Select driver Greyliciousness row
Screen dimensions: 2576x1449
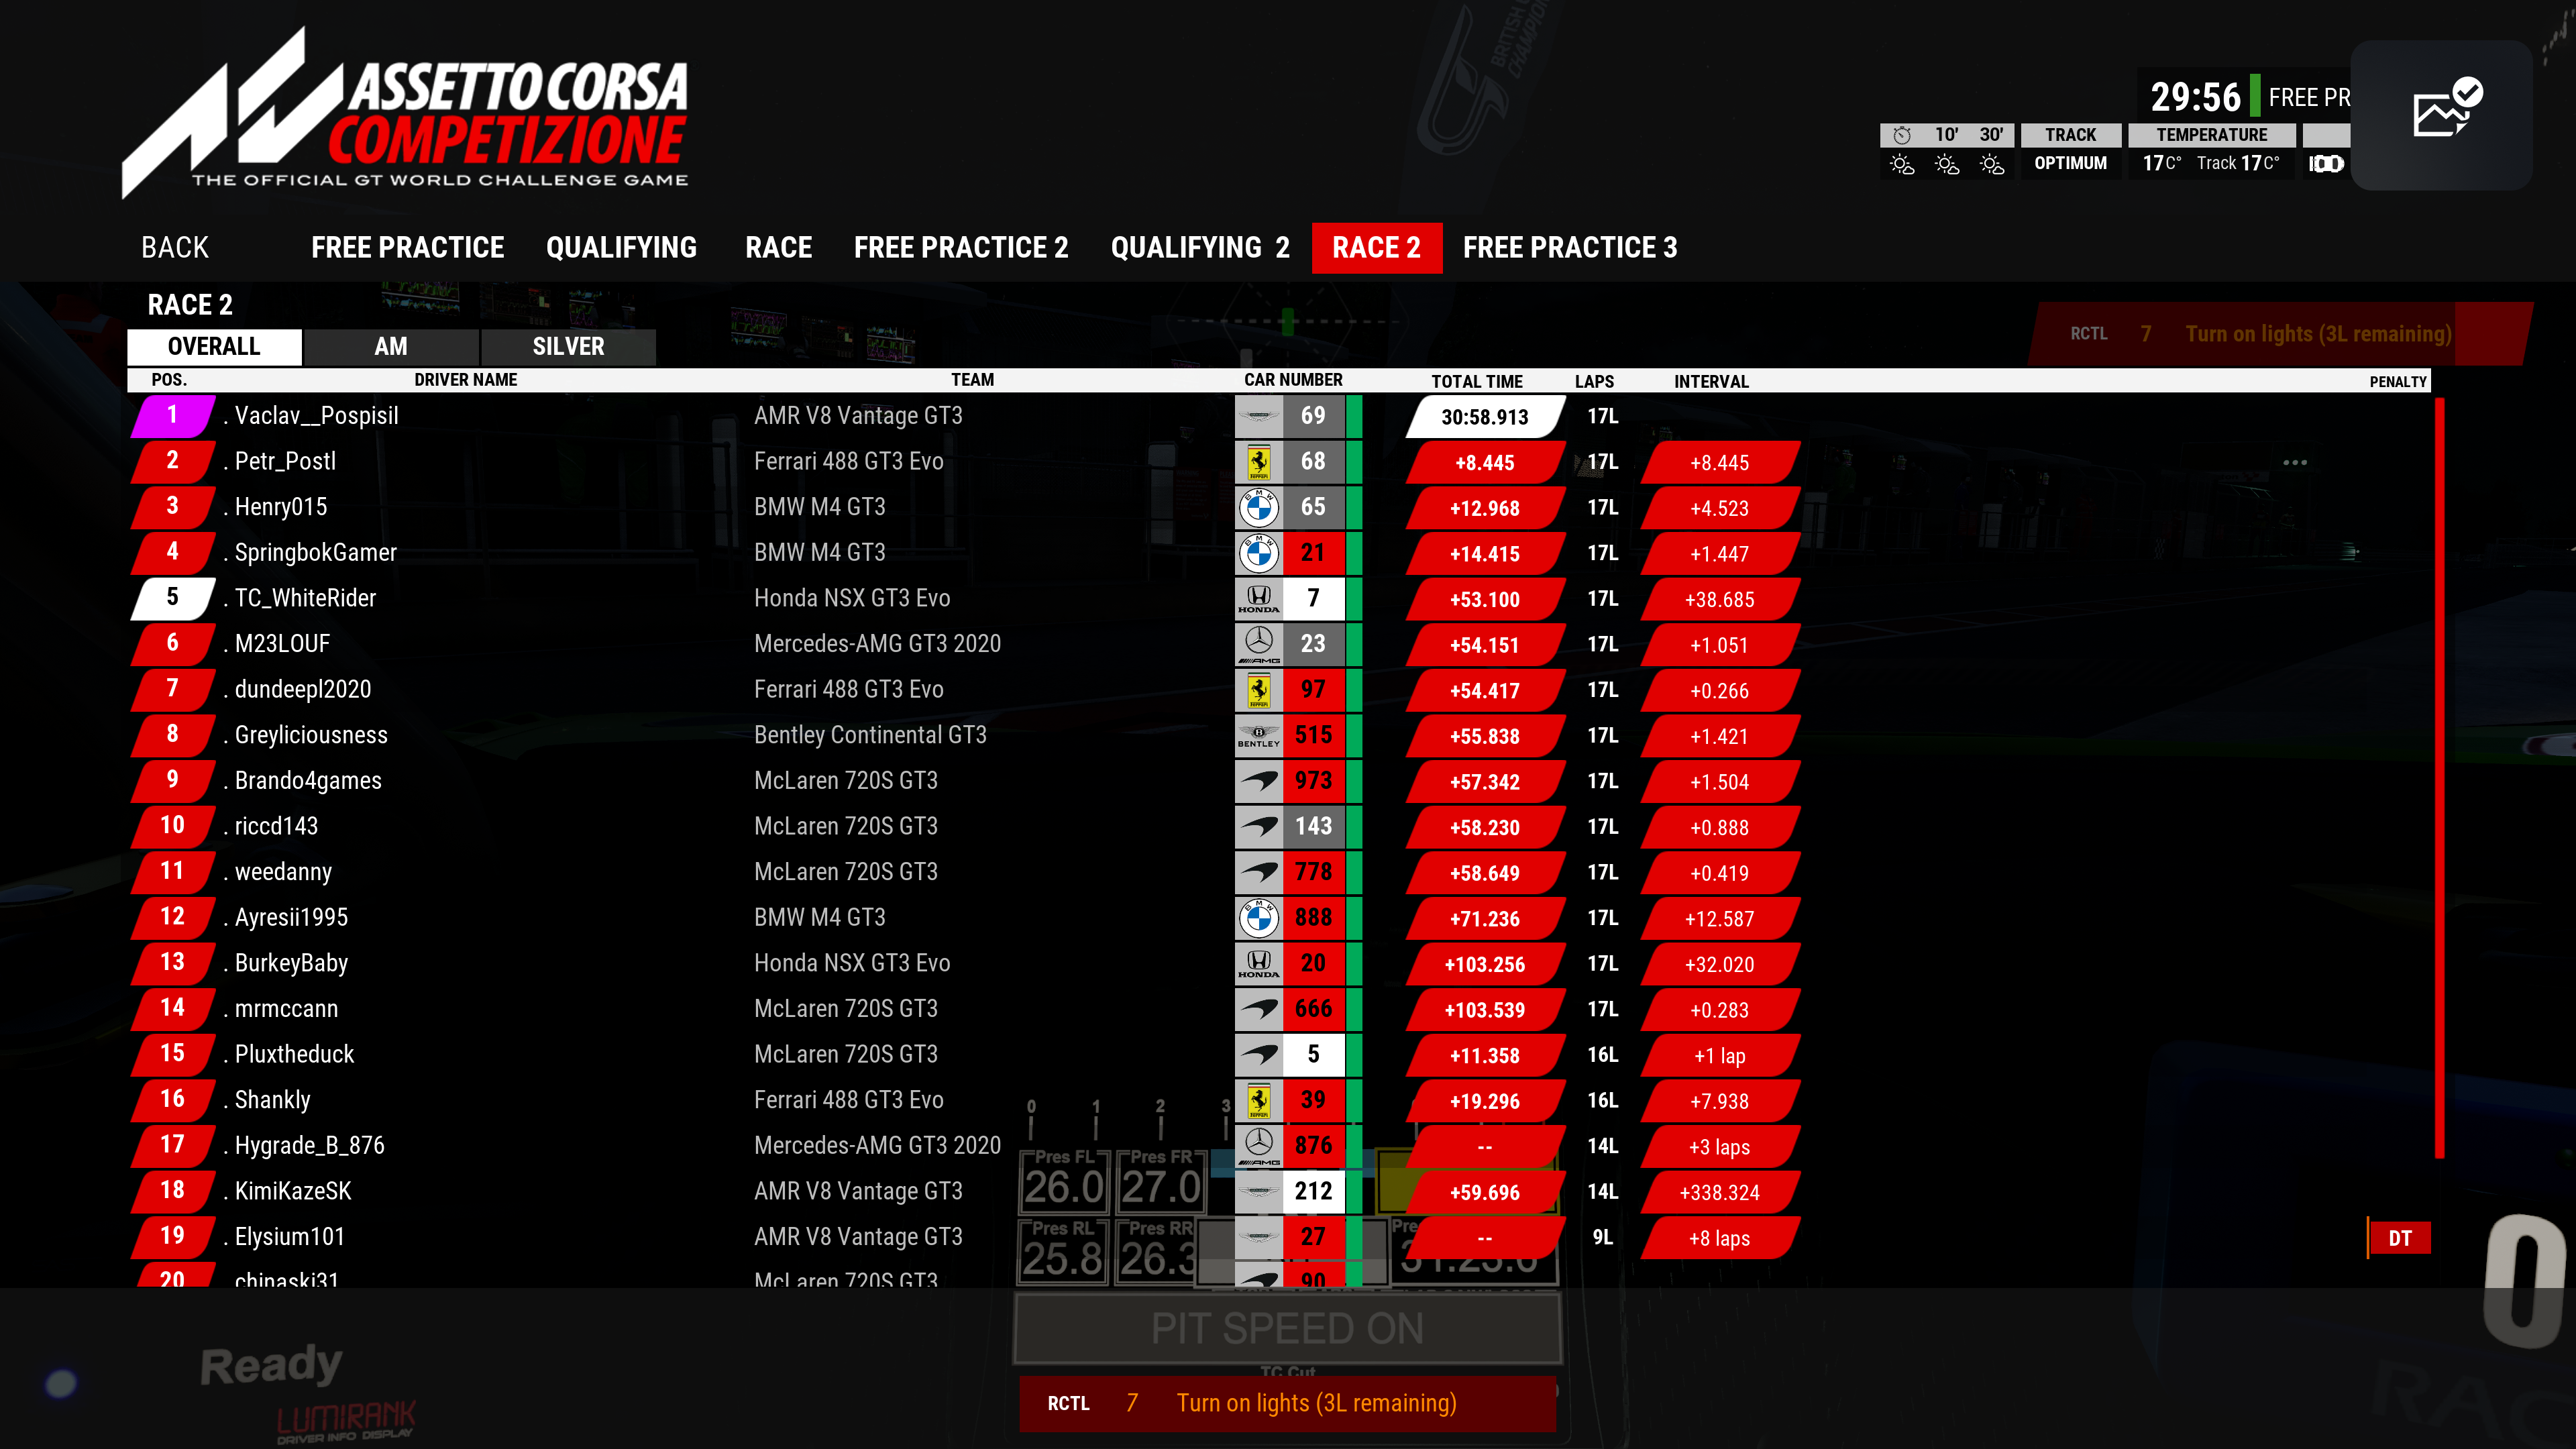(1280, 735)
